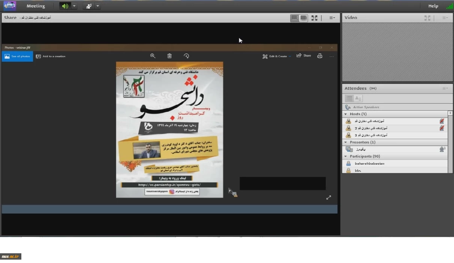Open the Help menu
The image size is (454, 263).
tap(433, 6)
